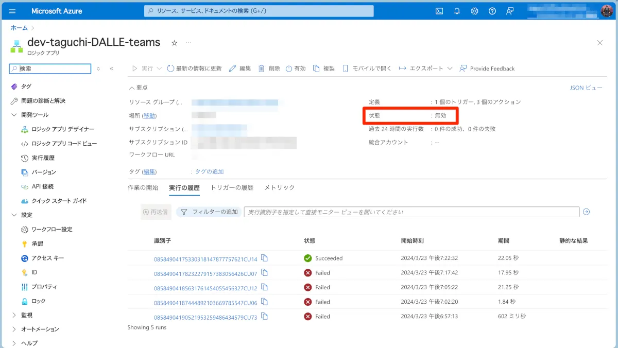Open the Azure Cloud Shell icon

[439, 11]
